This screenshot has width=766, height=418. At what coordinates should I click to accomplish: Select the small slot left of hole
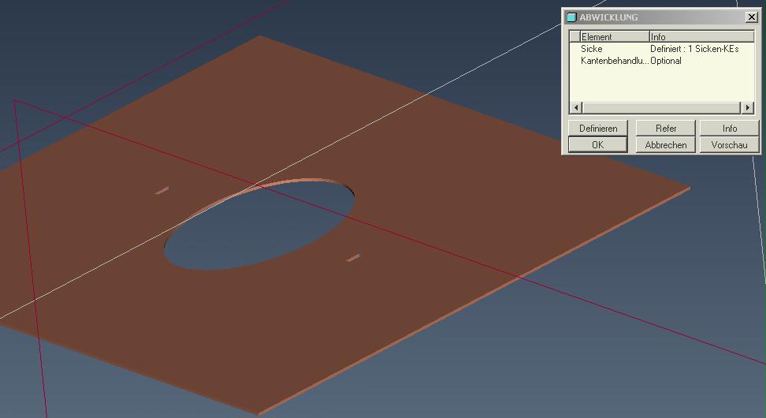[x=162, y=190]
